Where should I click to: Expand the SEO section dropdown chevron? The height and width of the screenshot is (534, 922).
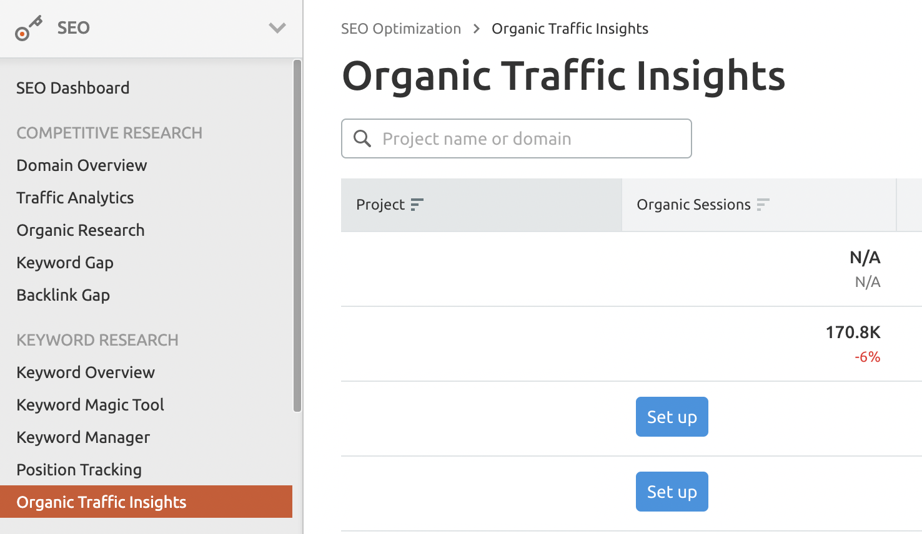pos(277,28)
